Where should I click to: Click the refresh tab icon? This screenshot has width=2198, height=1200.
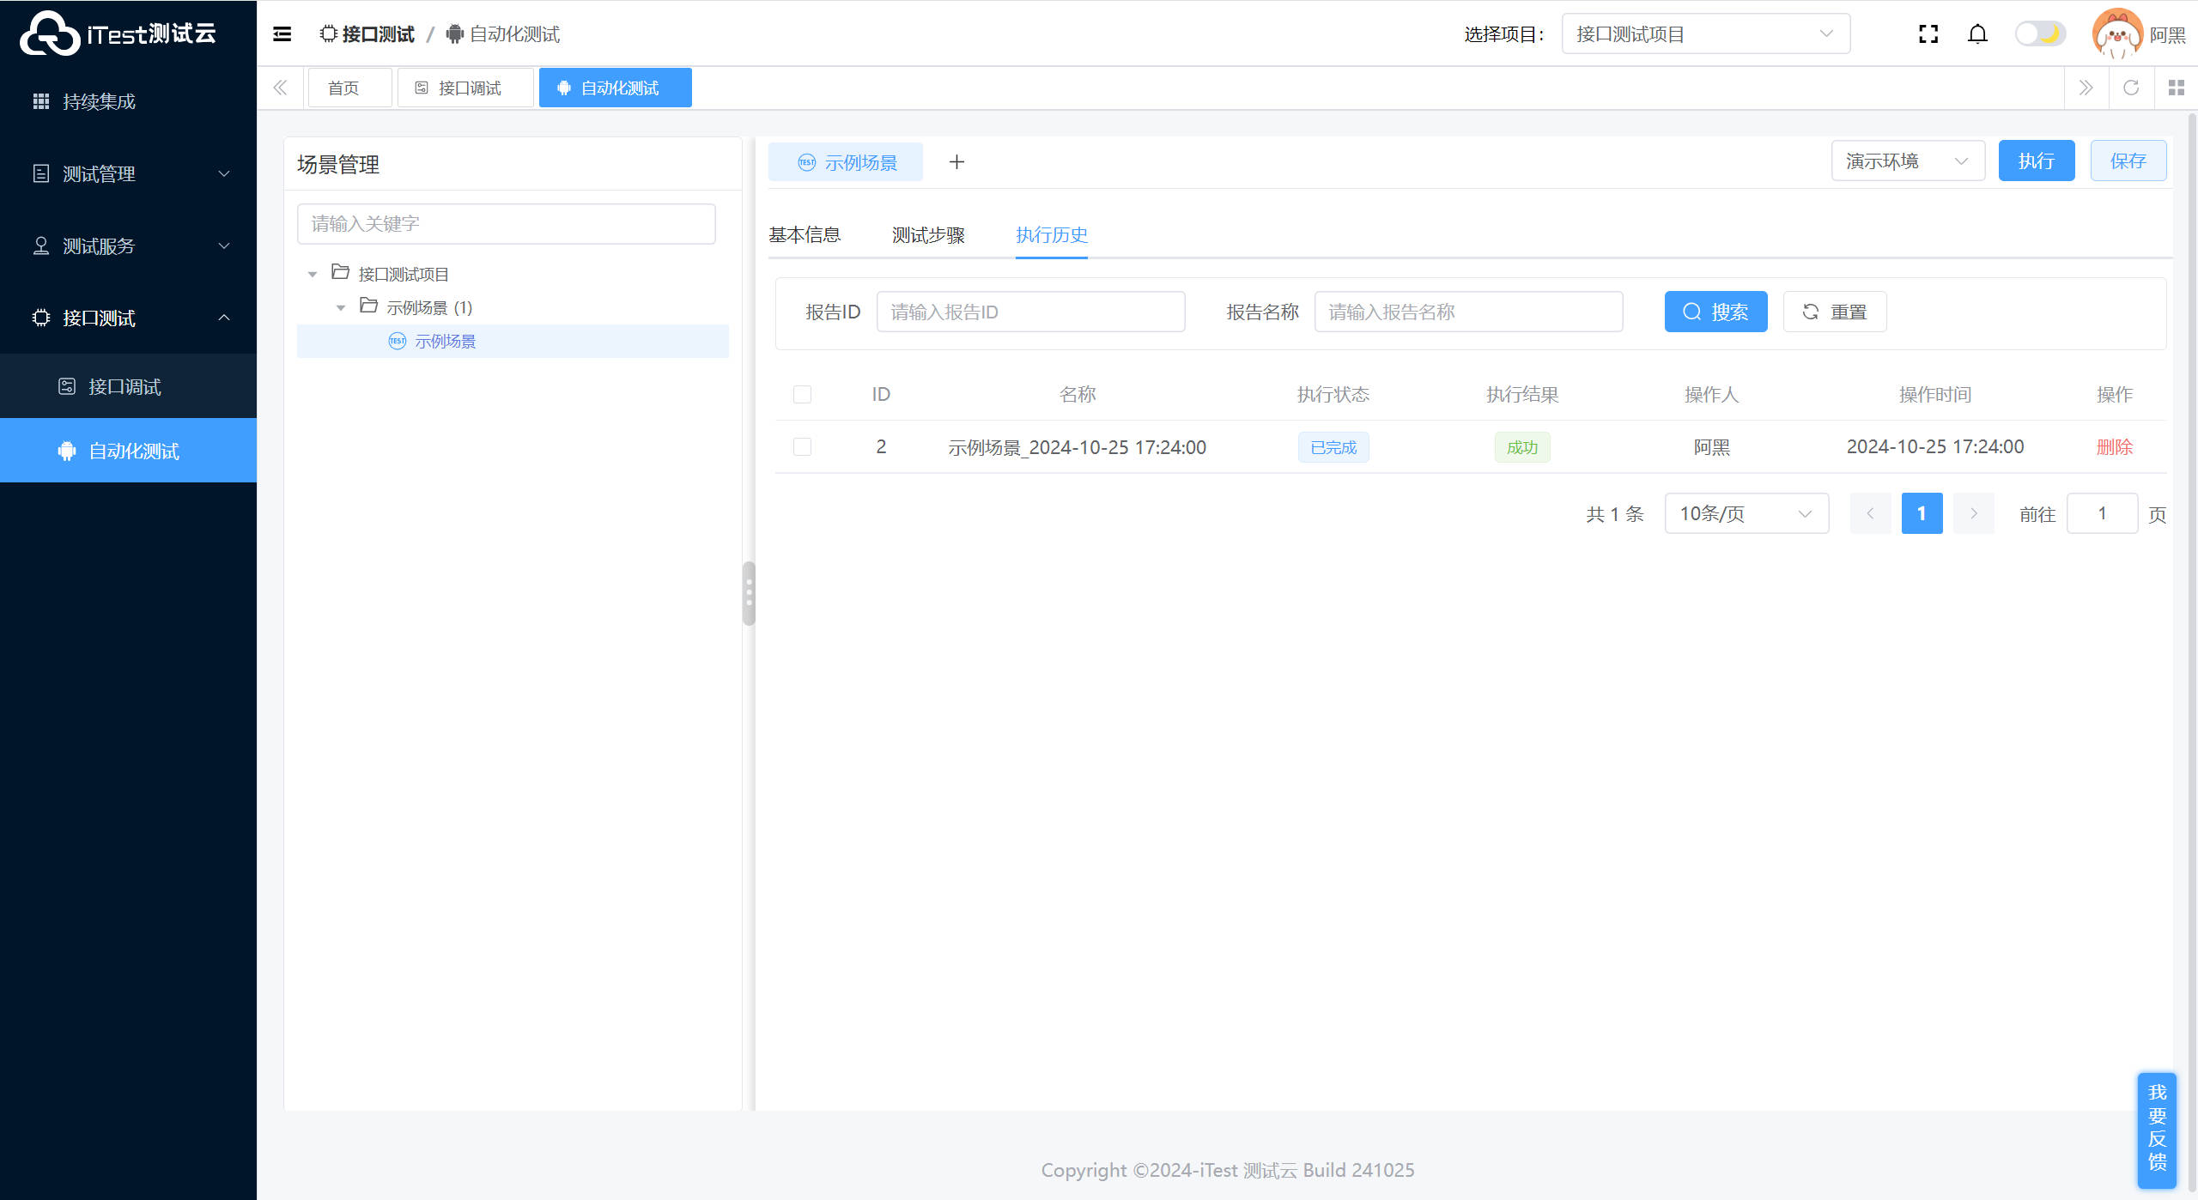(2131, 88)
